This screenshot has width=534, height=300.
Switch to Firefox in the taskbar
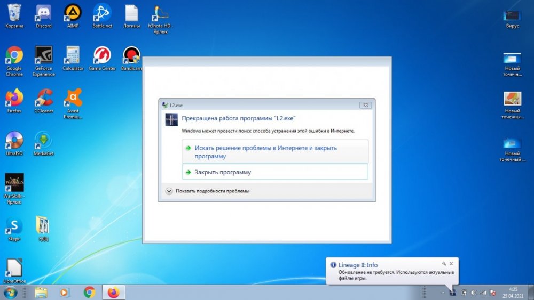click(113, 292)
